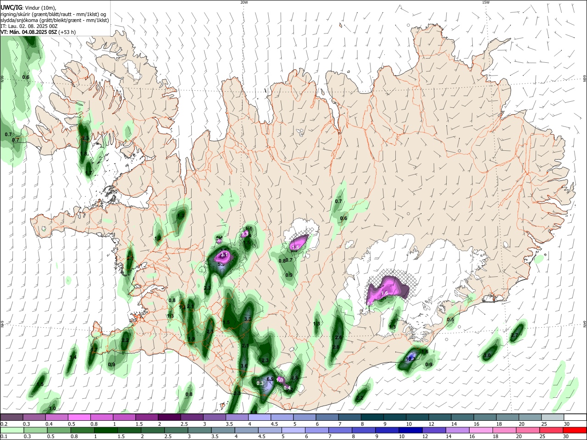Viewport: 587px width, 440px height.
Task: Click the 1.0 value at bottom-left offshore
Action: pyautogui.click(x=52, y=408)
